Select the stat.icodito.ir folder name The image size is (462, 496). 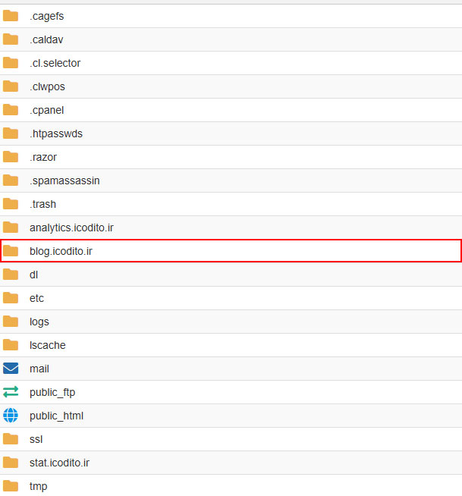point(59,463)
